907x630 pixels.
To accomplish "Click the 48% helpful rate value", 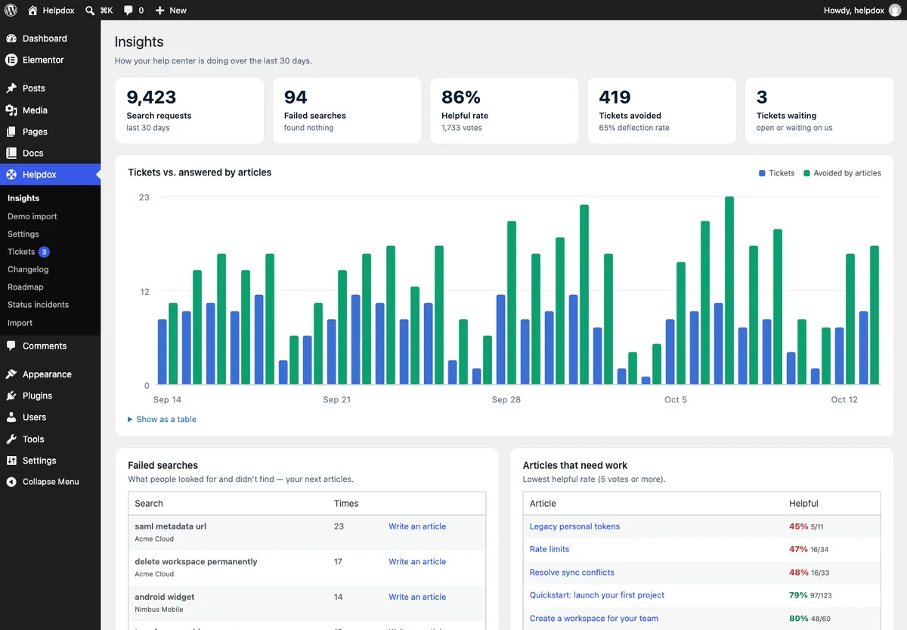I will [798, 573].
